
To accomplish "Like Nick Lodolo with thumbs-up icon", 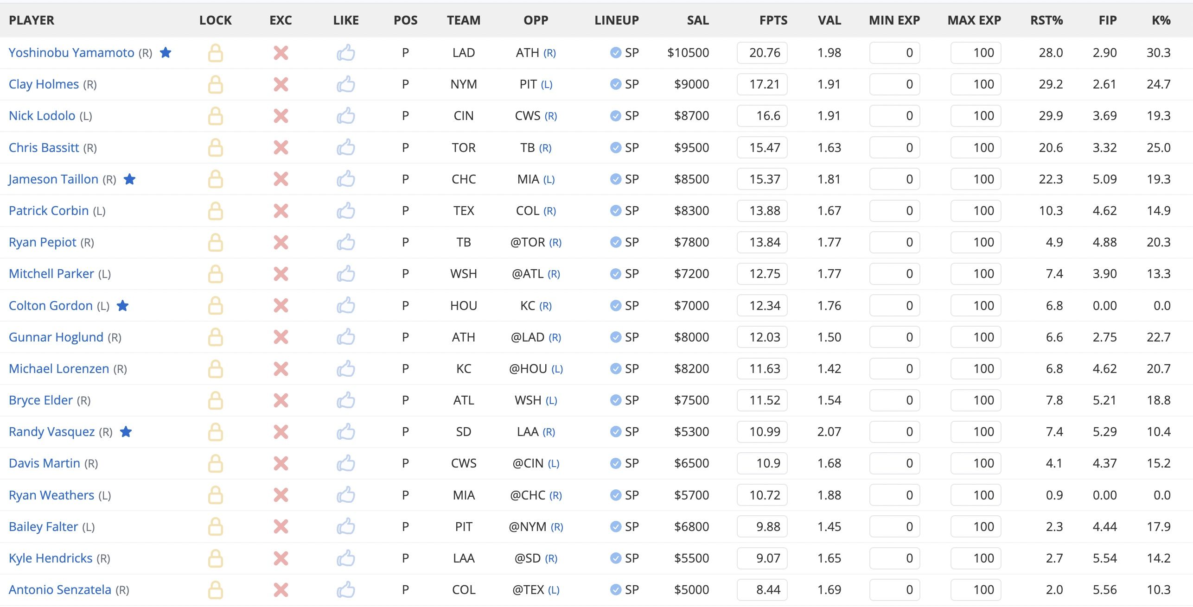I will 346,116.
